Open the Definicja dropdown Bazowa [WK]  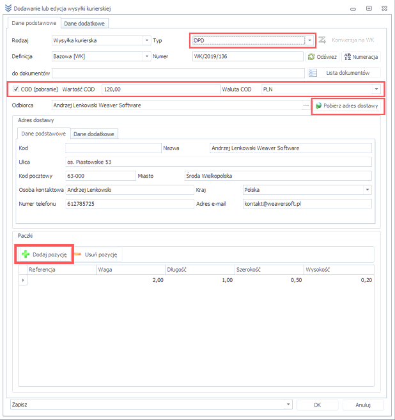(146, 56)
